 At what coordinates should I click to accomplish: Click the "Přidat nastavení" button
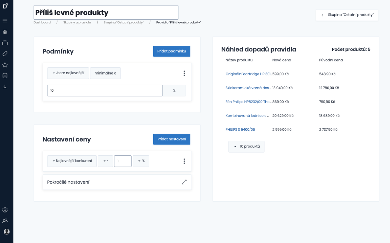pos(172,139)
